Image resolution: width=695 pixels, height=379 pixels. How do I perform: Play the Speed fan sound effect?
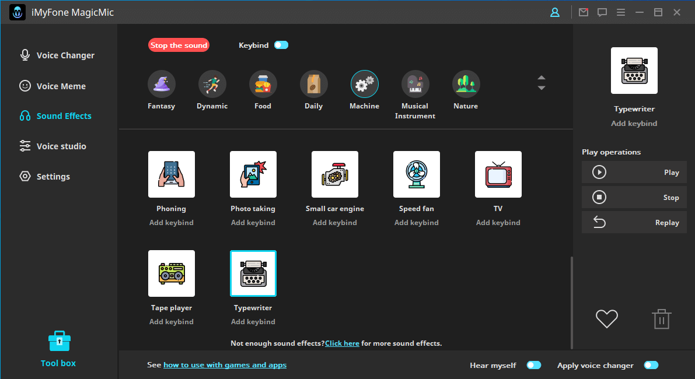pyautogui.click(x=417, y=174)
